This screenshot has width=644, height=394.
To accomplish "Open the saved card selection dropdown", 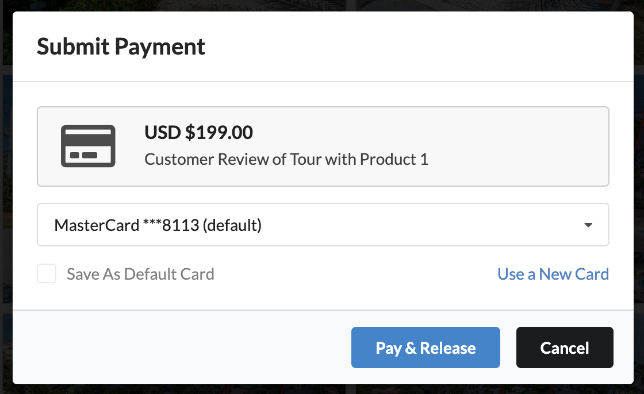I will pos(323,225).
